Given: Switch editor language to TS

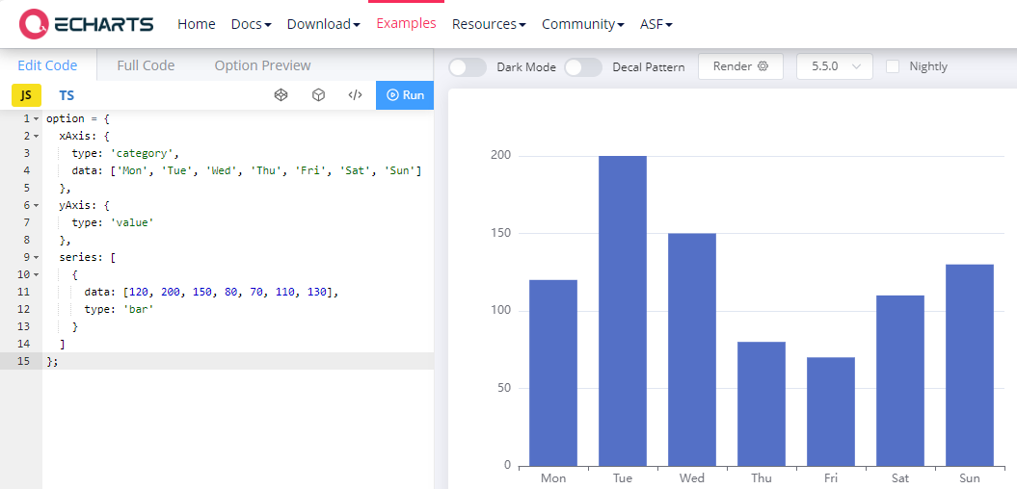Looking at the screenshot, I should click(67, 95).
